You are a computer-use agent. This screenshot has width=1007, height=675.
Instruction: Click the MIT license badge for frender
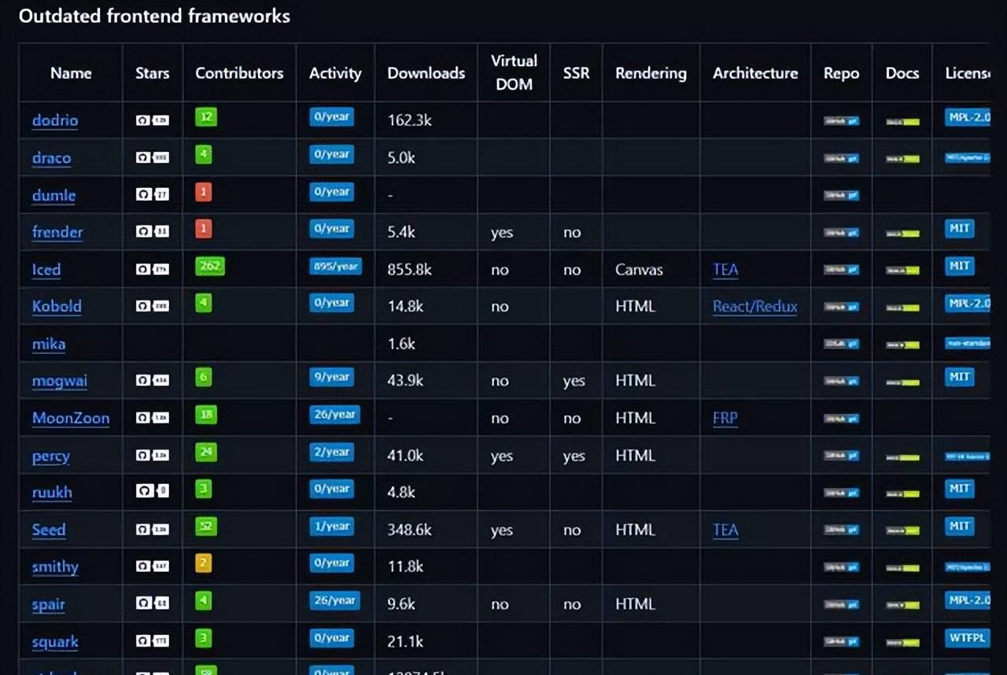(x=960, y=228)
